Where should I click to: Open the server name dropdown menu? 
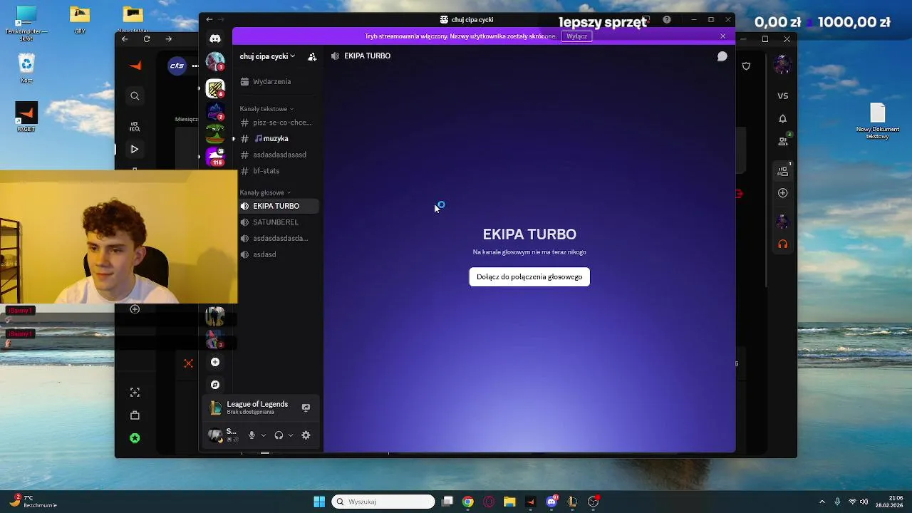[267, 56]
